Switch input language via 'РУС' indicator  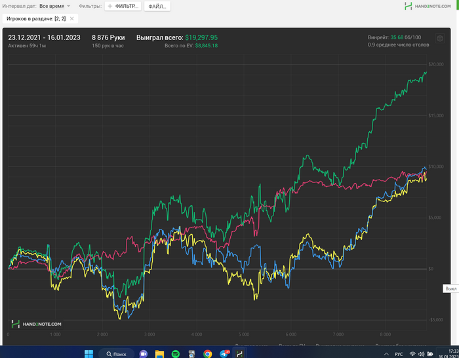(x=399, y=354)
